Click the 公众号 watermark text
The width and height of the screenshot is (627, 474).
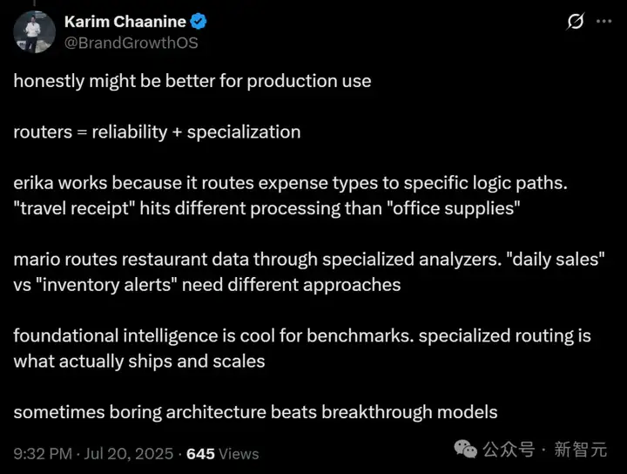coord(509,450)
